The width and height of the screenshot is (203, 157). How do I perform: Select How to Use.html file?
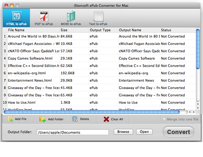(99, 103)
